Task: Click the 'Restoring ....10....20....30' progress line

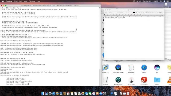Action: click(x=18, y=84)
